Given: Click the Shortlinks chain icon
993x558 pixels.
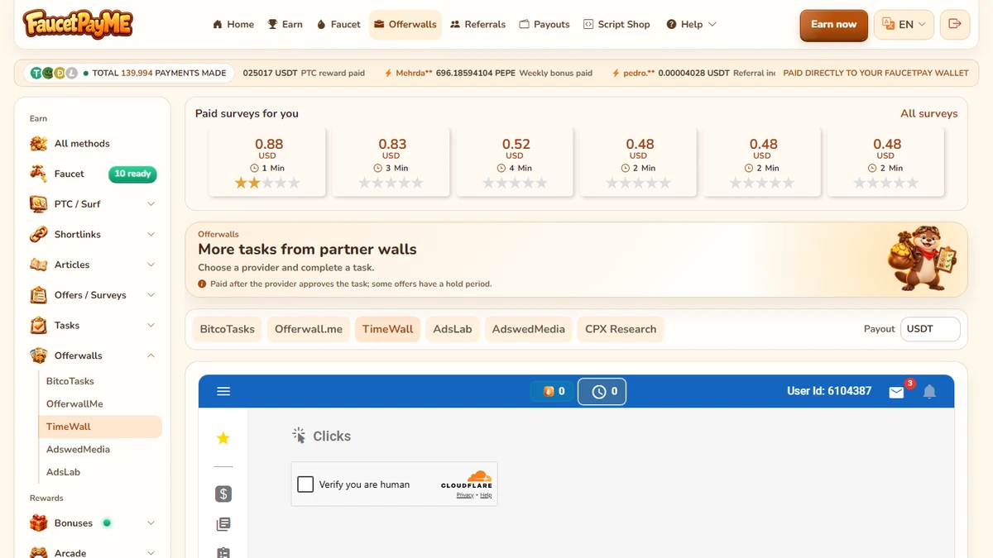Looking at the screenshot, I should pos(38,235).
